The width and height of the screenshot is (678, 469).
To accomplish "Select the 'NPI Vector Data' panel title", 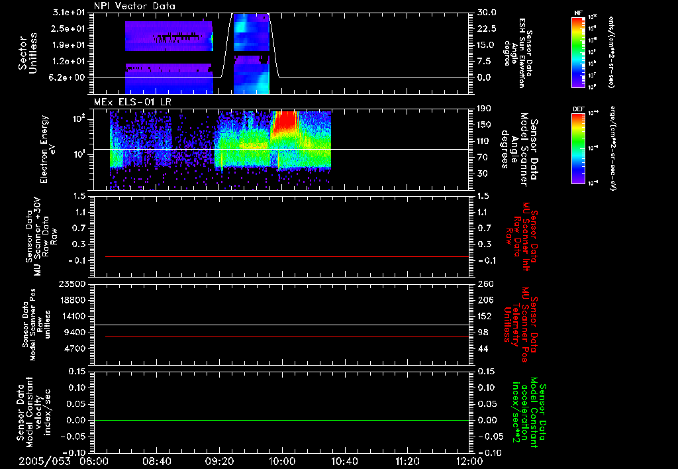I will (135, 6).
